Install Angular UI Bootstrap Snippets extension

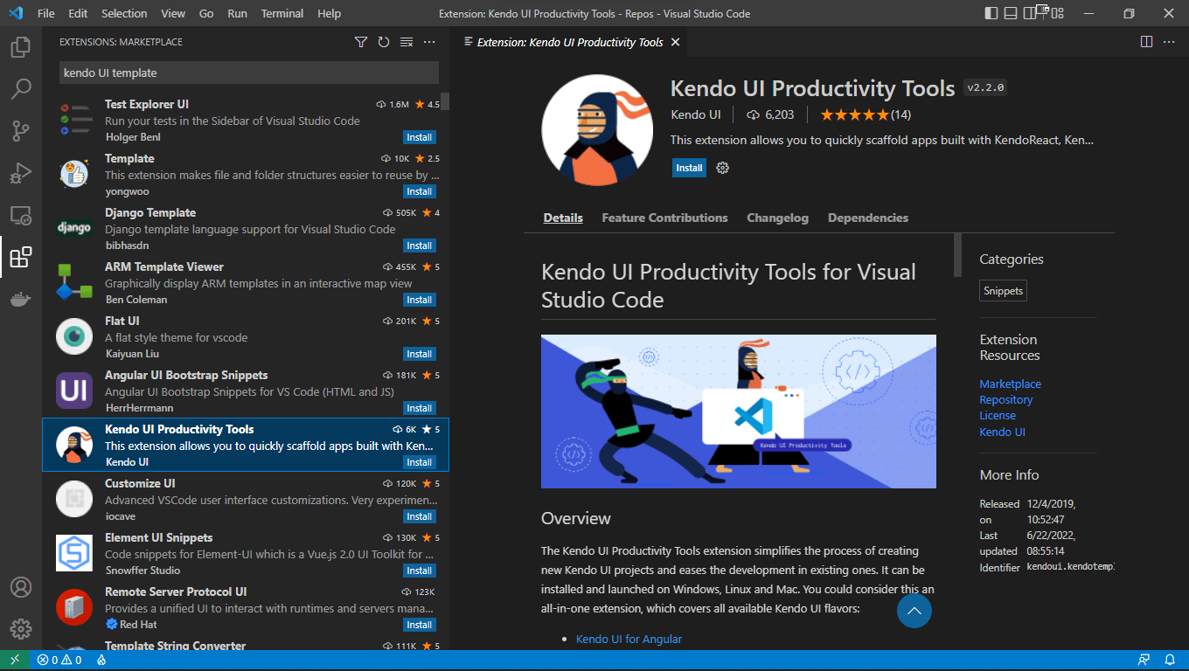pyautogui.click(x=420, y=408)
